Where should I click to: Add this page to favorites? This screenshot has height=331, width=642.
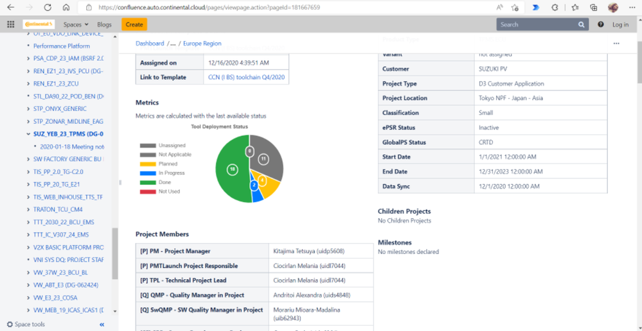pyautogui.click(x=515, y=7)
